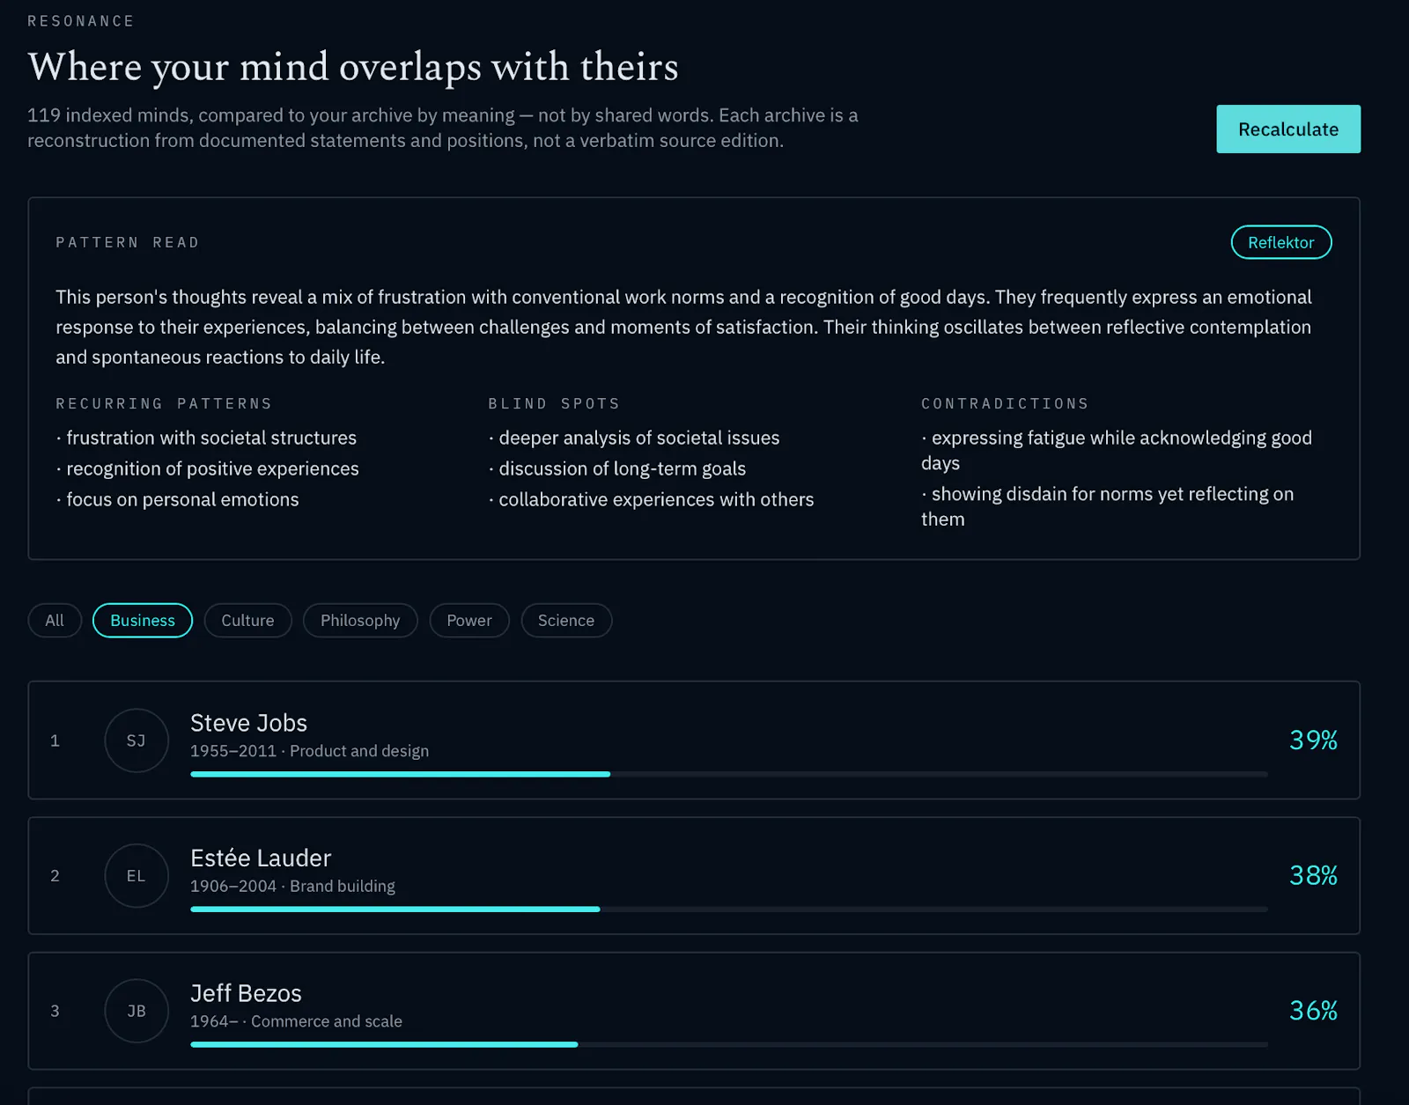
Task: Click the CONTRADICTIONS heading
Action: point(1005,403)
